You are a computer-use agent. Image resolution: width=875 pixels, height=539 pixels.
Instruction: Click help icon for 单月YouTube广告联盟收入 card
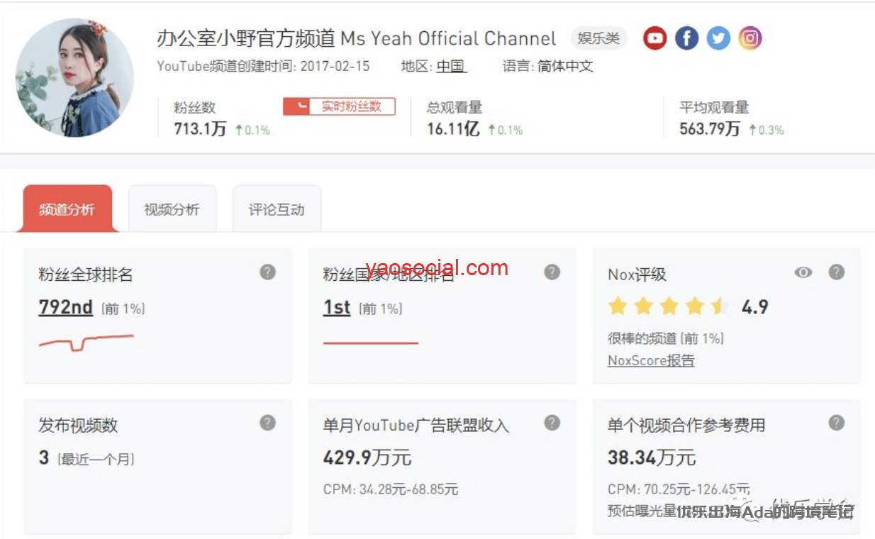tap(552, 423)
